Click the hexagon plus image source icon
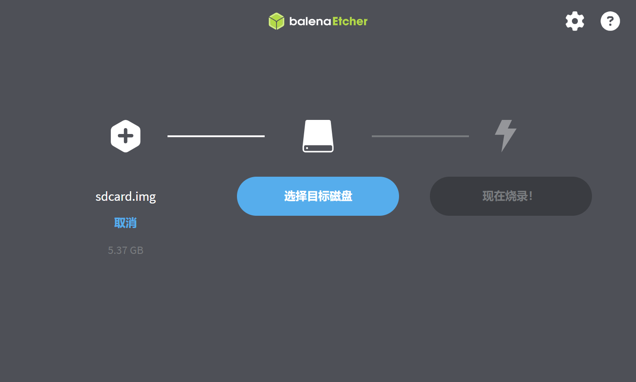Screen dimensions: 636x382 point(126,136)
